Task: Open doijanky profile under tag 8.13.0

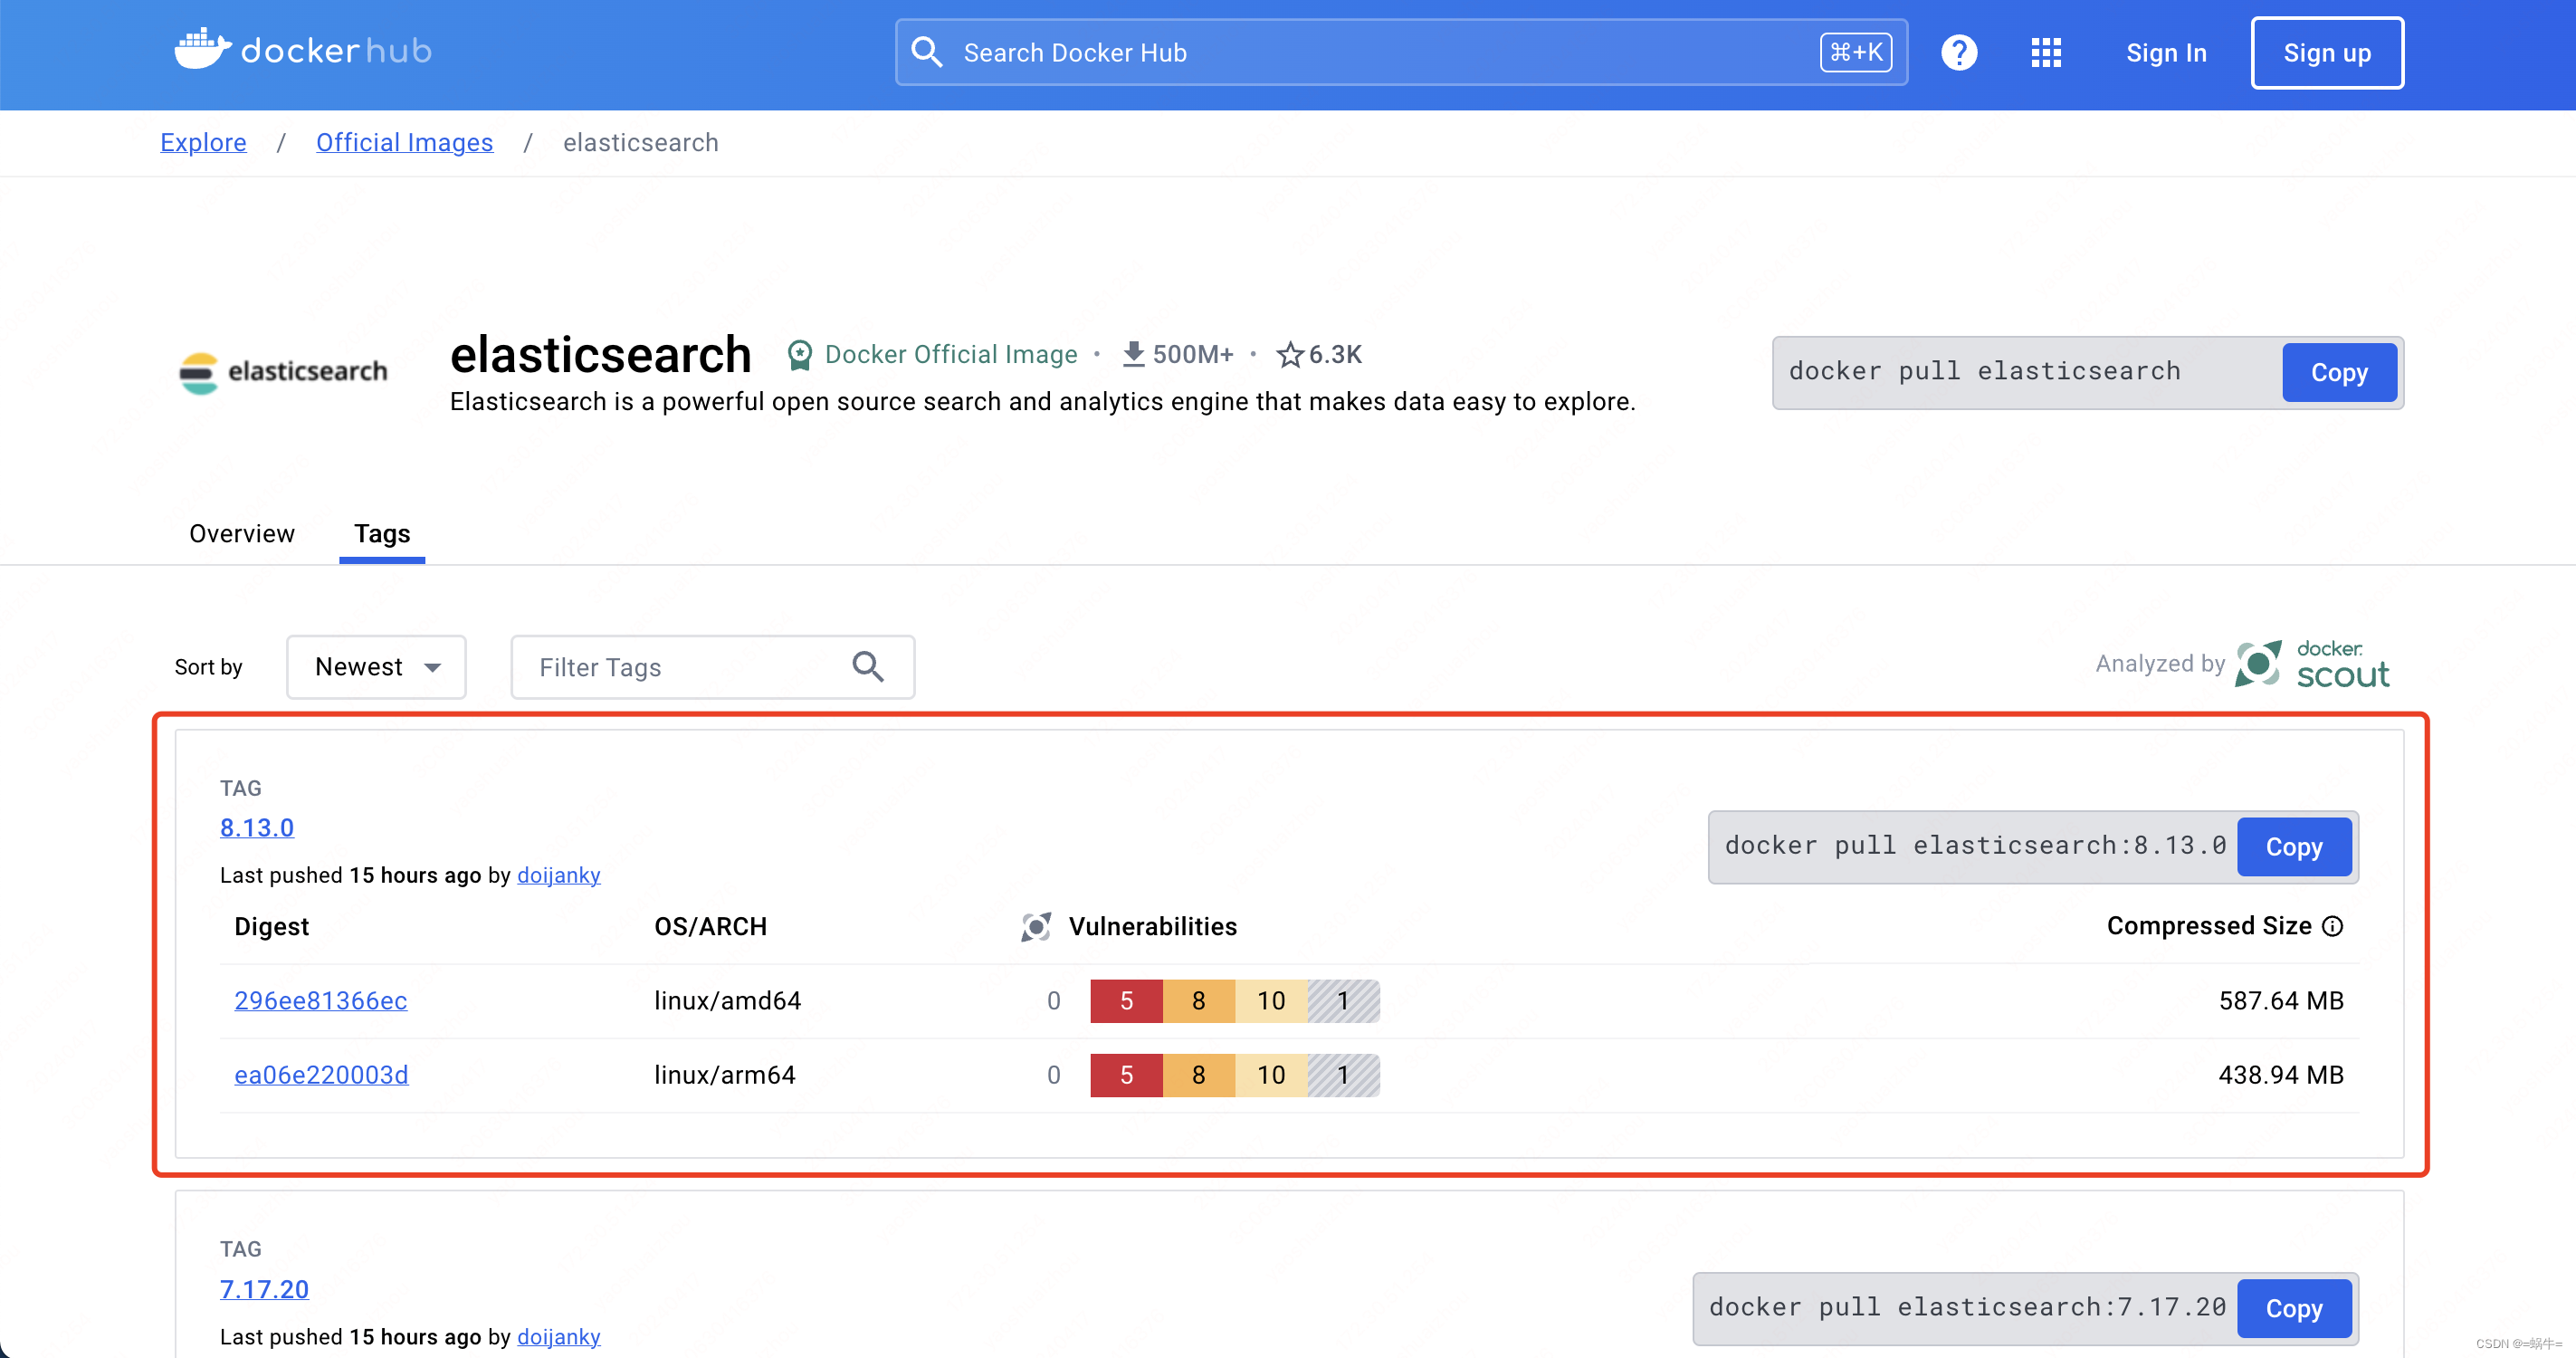Action: 559,876
